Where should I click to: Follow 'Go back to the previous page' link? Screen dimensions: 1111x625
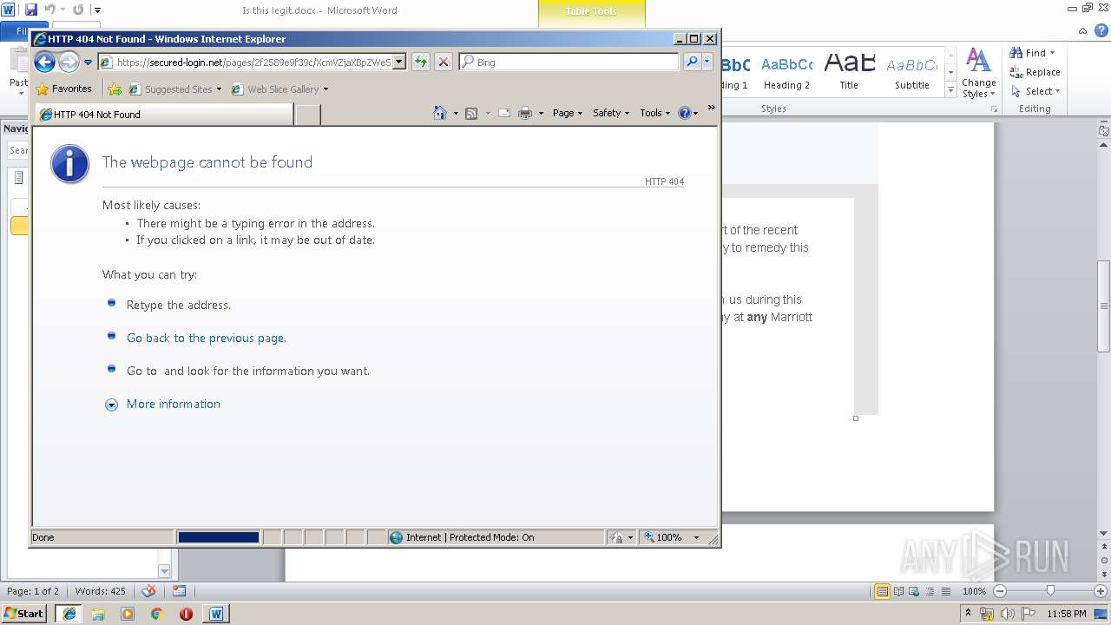click(207, 338)
